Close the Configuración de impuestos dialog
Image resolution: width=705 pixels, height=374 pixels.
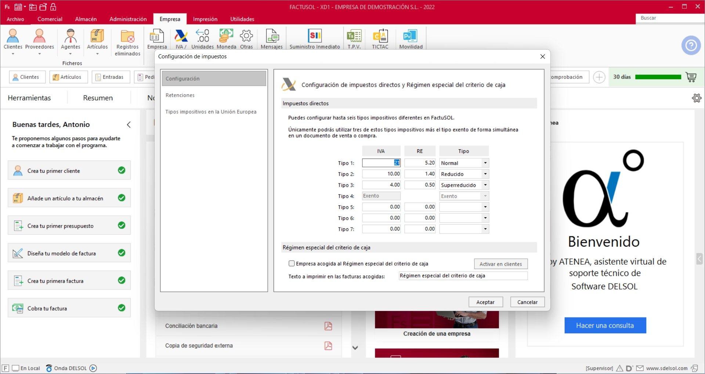tap(542, 57)
